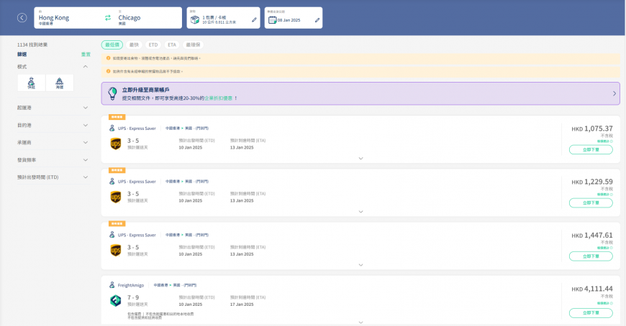Expand the 預計出發時間 (ETD) filter
Screen dimensions: 626x326
(86, 177)
